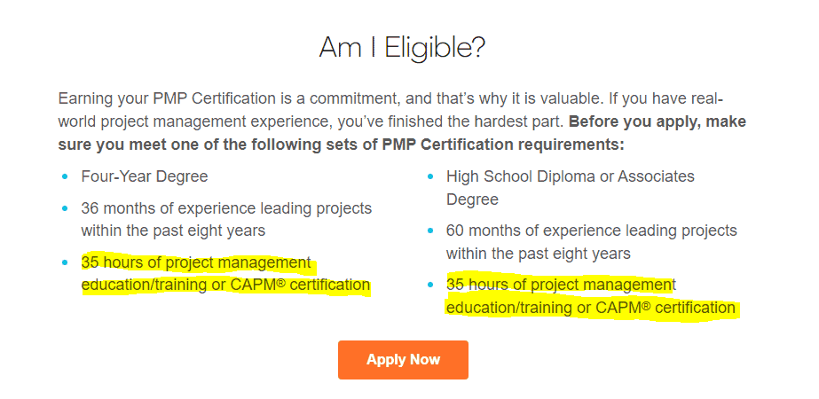Click the "Earning your PMP Certification" intro sentence
This screenshot has width=819, height=399.
tap(167, 98)
